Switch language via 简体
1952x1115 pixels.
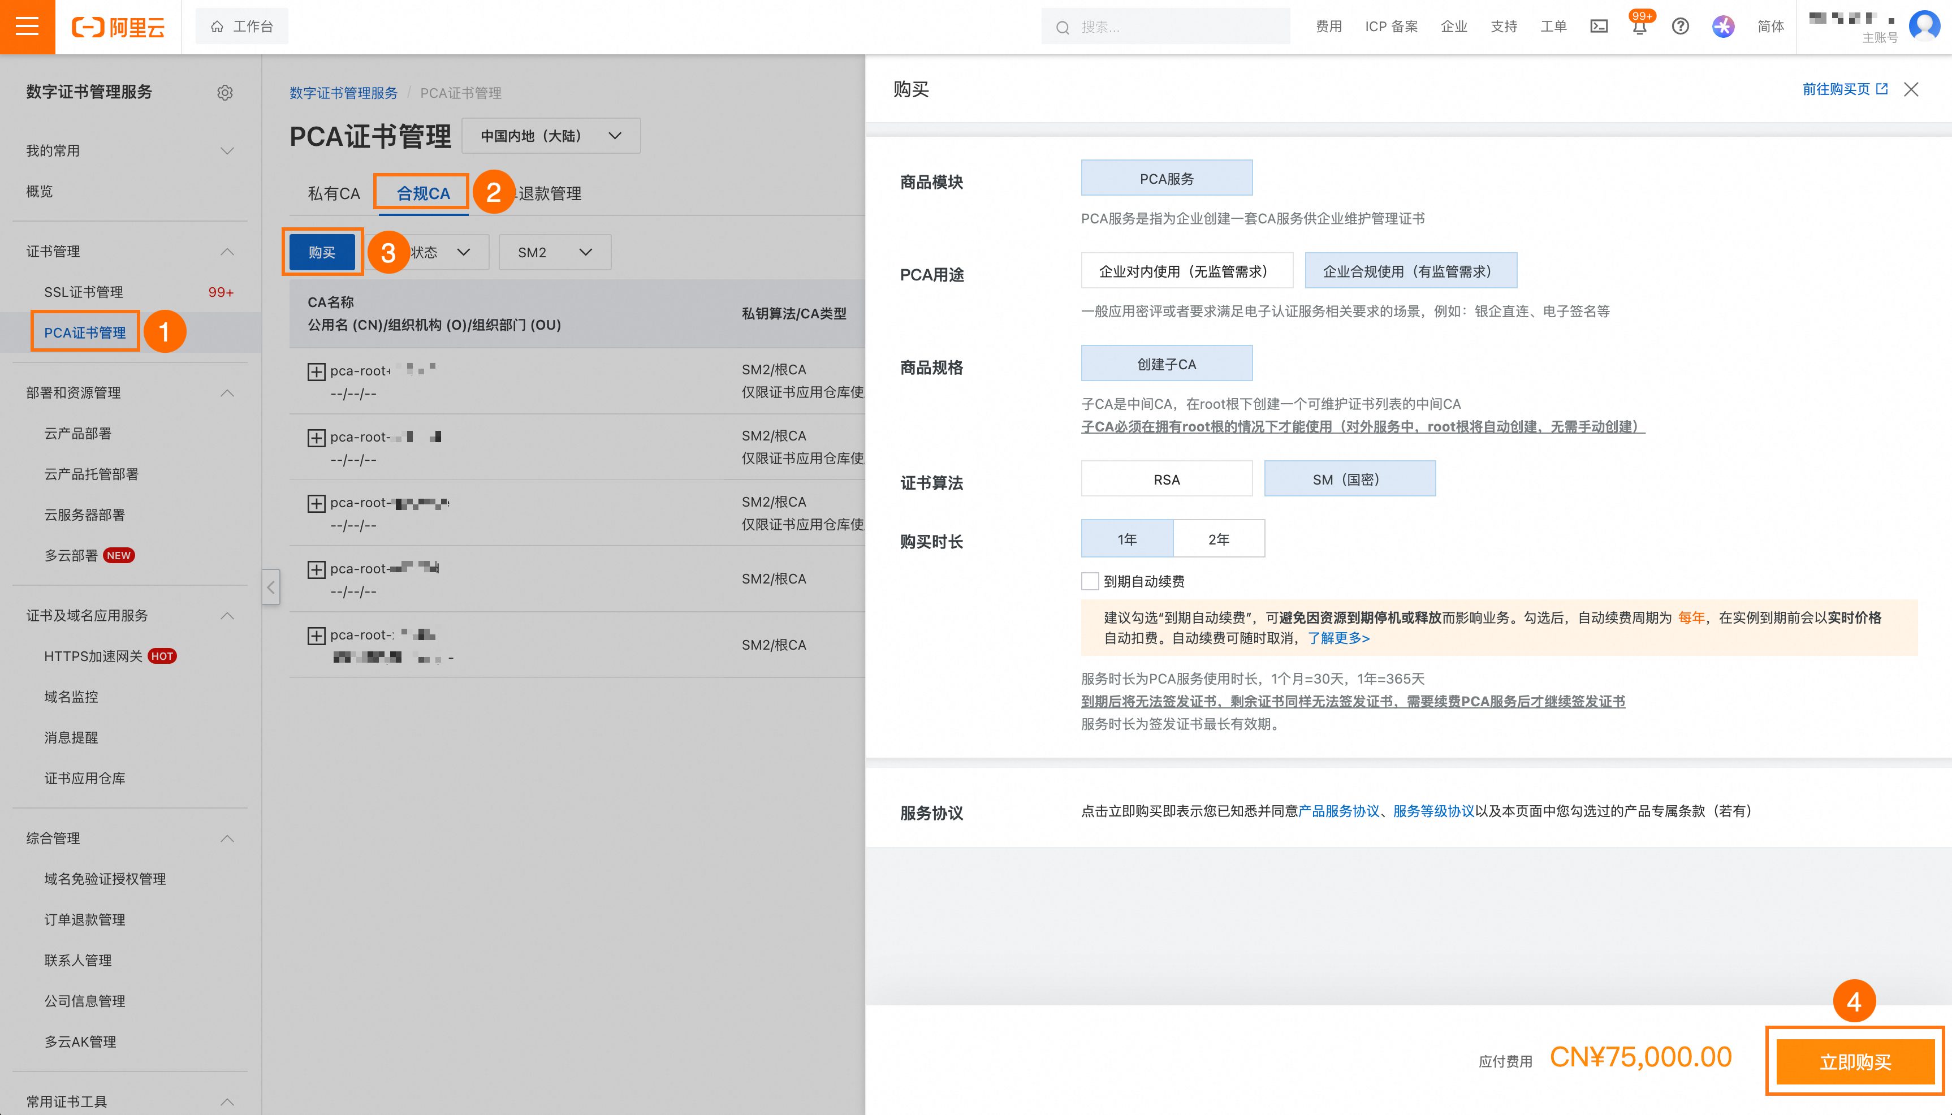1770,27
